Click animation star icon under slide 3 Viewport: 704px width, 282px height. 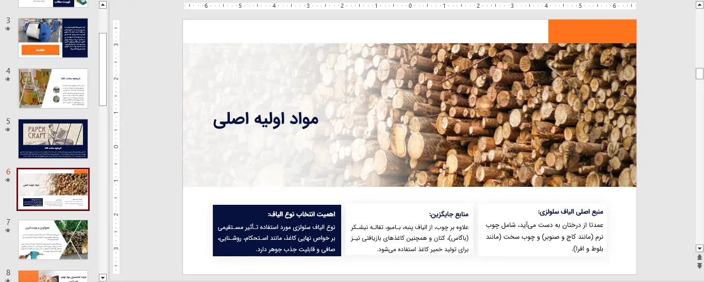coord(8,29)
